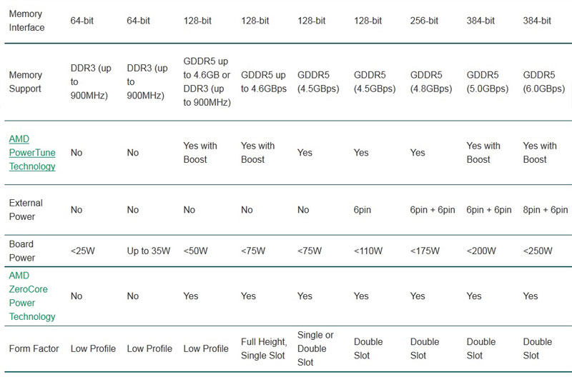572x377 pixels.
Task: Click the External Power row label
Action: point(26,210)
